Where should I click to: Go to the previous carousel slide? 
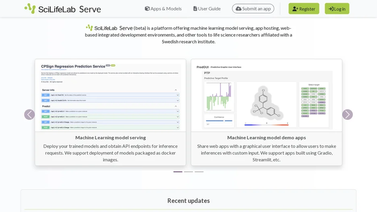pos(29,115)
